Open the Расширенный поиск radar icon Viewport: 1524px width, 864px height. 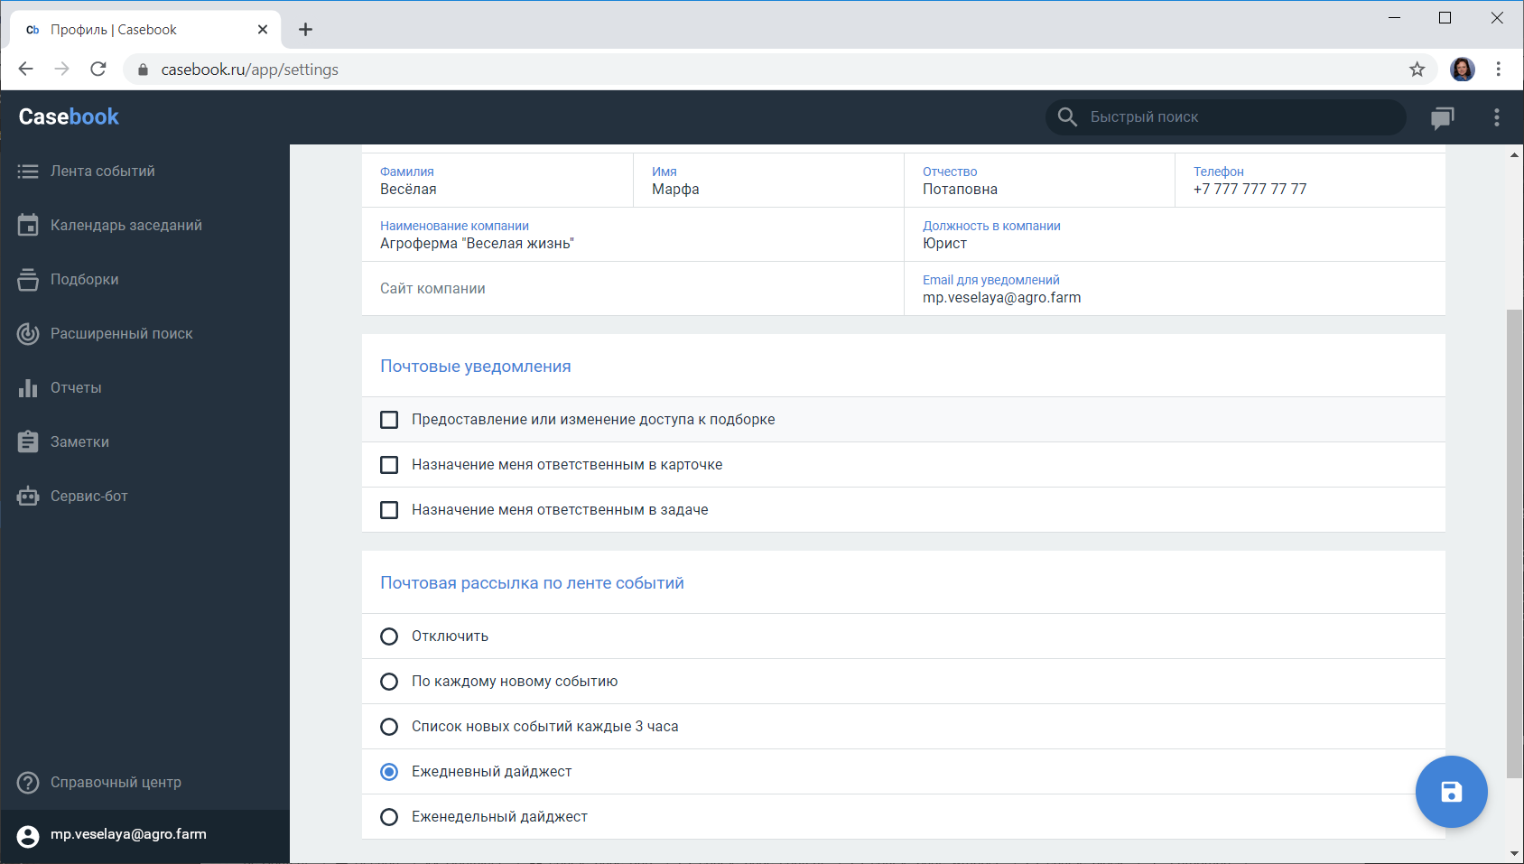click(x=28, y=334)
